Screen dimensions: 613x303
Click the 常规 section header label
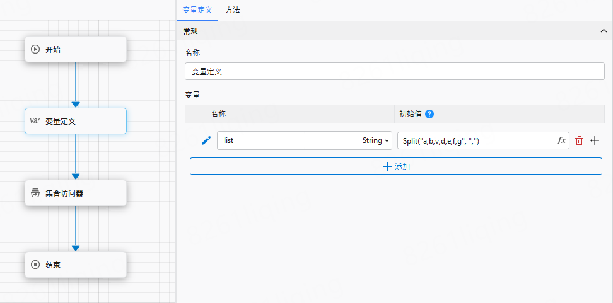coord(190,31)
